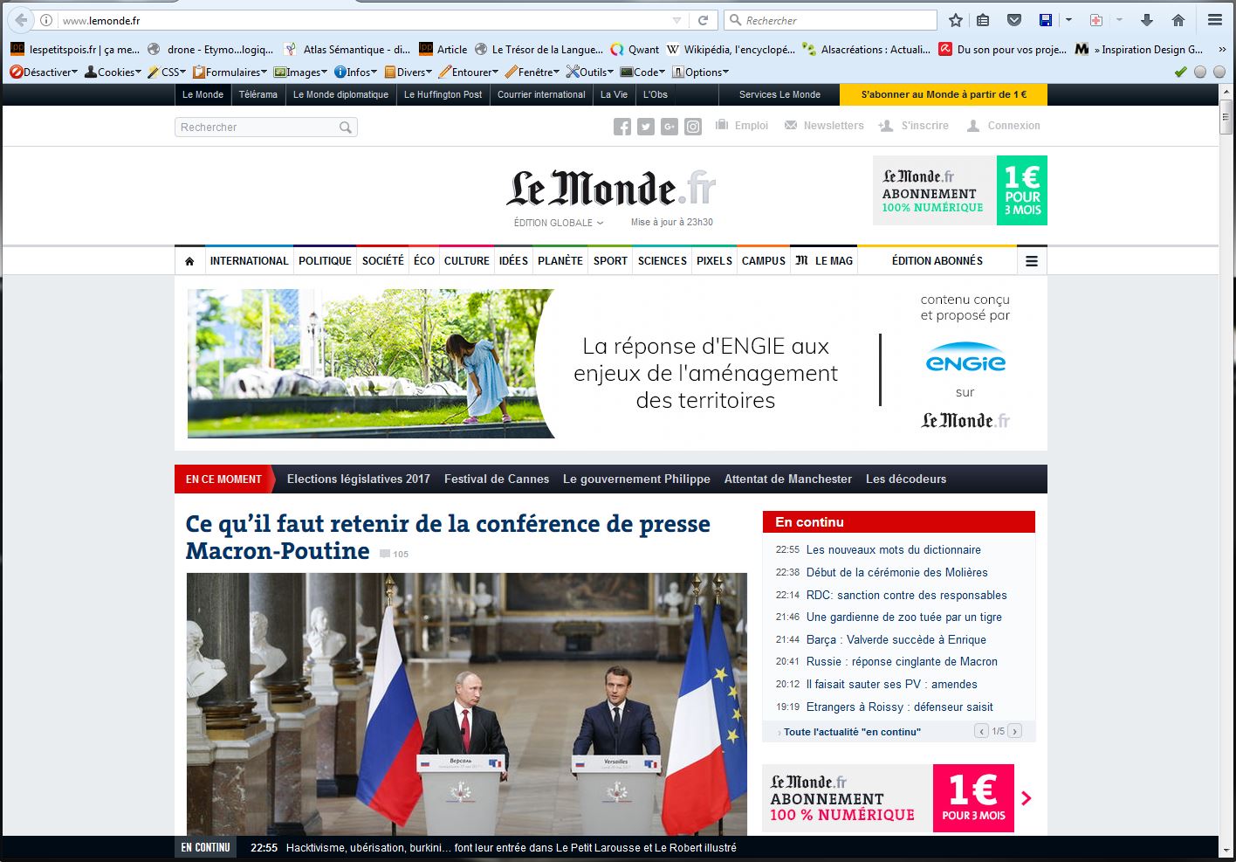Open the Qwant bookmark
Viewport: 1236px width, 862px height.
click(635, 50)
